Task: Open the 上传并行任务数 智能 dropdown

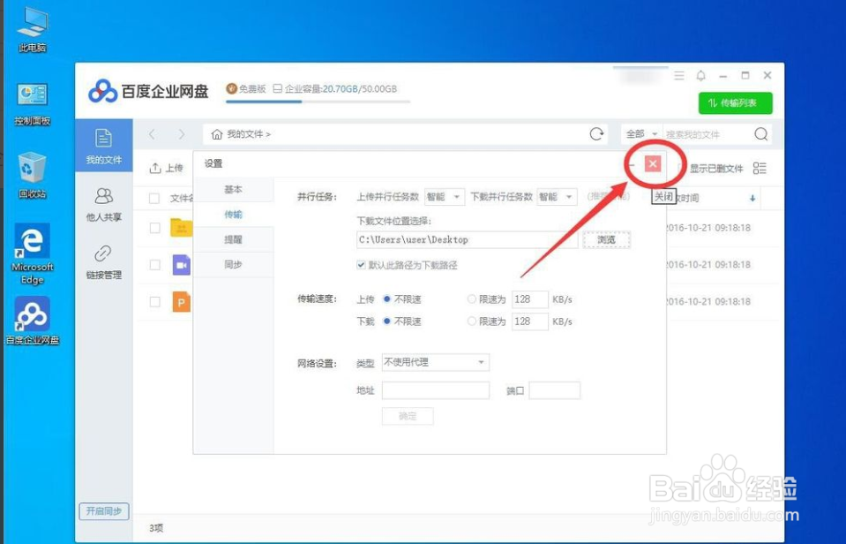Action: 445,198
